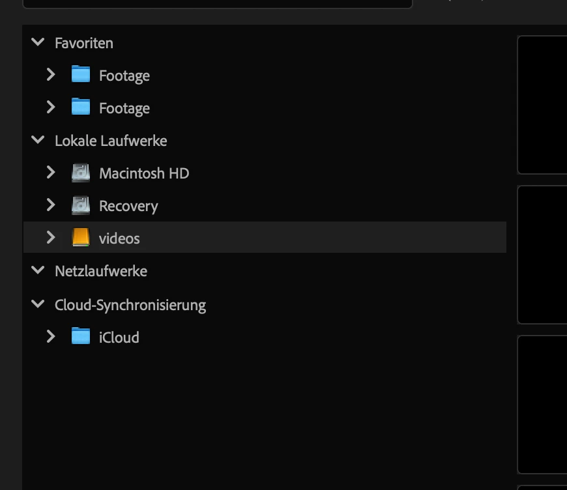Screen dimensions: 567x490
Task: Click the iCloud folder icon
Action: (81, 336)
